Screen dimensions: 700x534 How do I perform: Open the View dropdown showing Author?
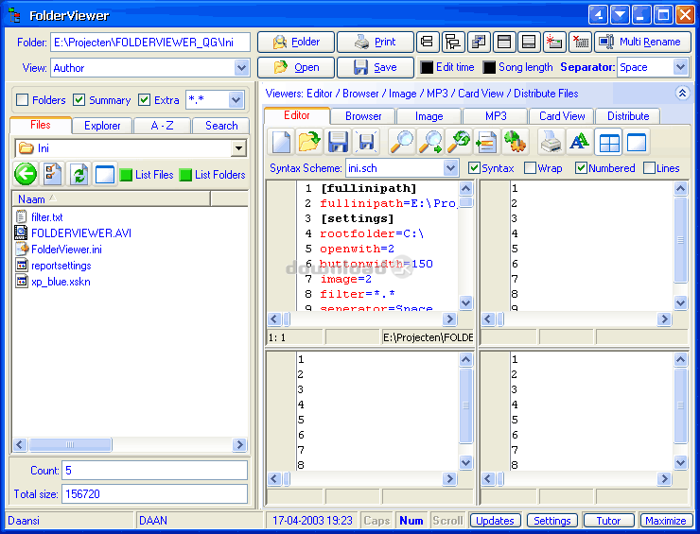[241, 68]
